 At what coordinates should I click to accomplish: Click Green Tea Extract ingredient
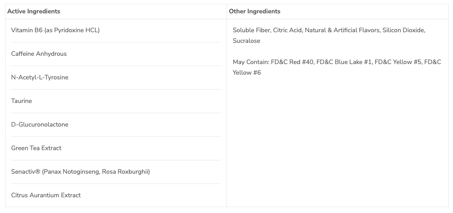tap(36, 148)
